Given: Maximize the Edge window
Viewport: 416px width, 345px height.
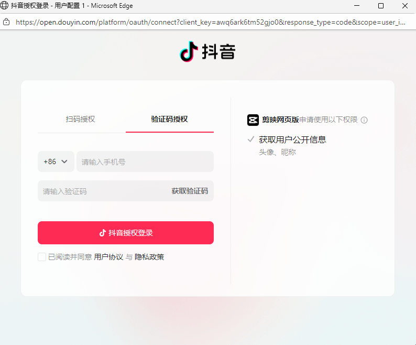Looking at the screenshot, I should pos(381,6).
